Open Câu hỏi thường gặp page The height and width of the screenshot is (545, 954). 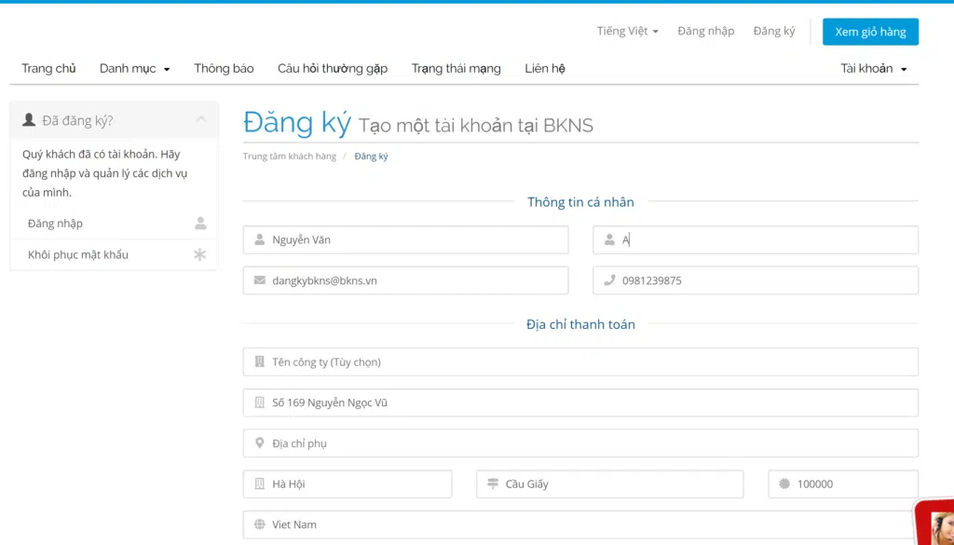click(x=333, y=68)
